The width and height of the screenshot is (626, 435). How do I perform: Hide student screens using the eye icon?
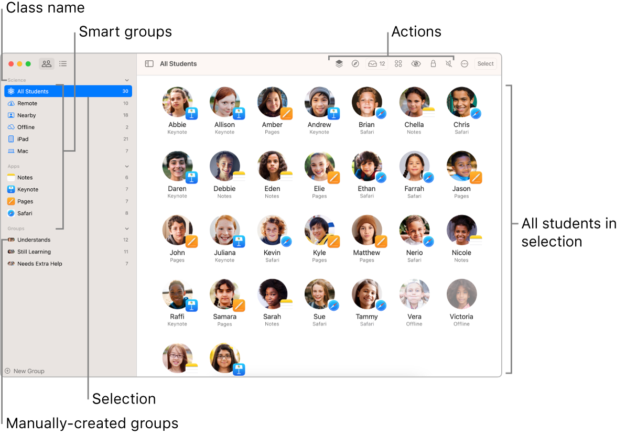coord(416,63)
